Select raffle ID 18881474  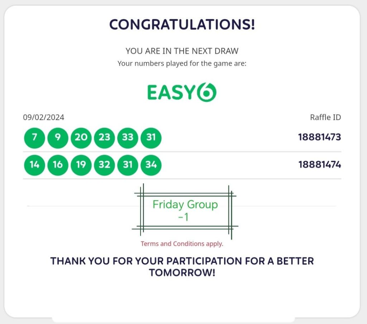point(319,165)
